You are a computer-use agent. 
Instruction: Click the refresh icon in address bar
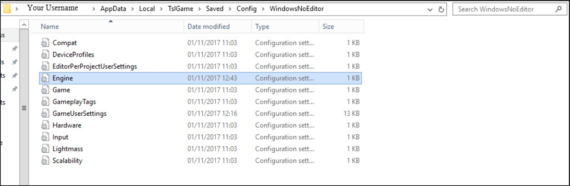point(441,9)
